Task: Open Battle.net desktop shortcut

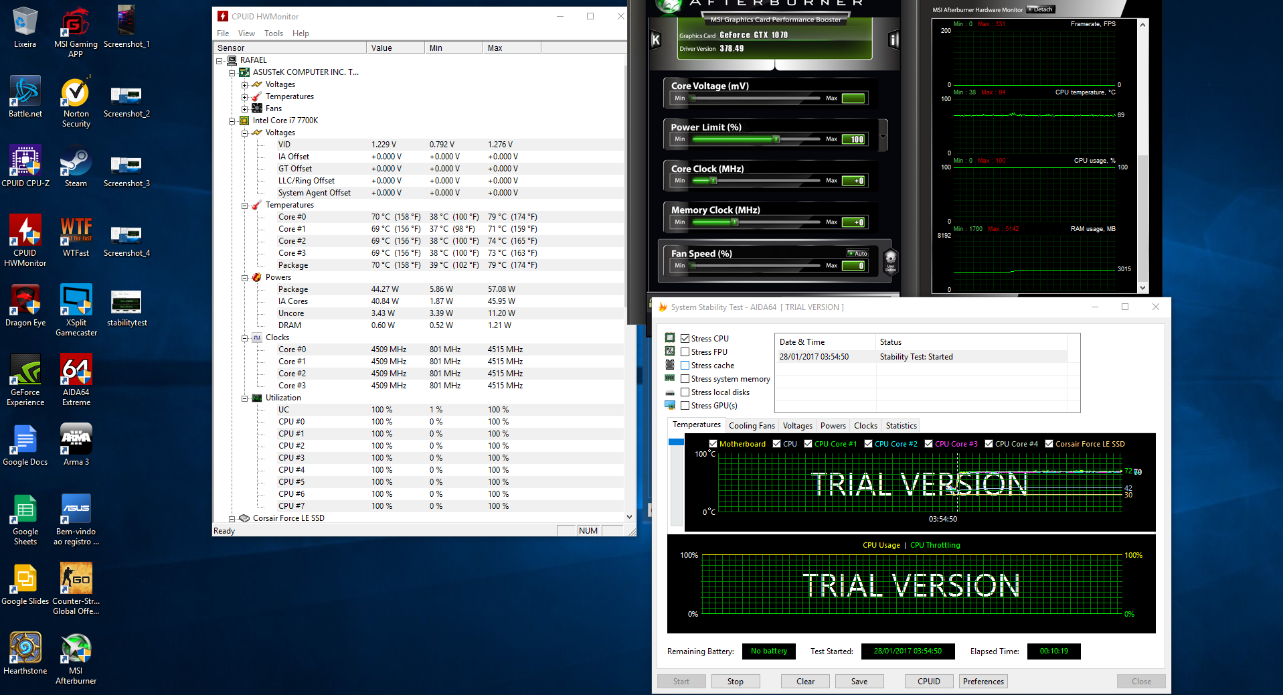Action: coord(25,96)
